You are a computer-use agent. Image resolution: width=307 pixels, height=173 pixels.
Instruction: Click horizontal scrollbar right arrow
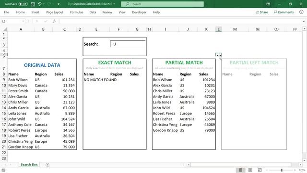pyautogui.click(x=300, y=165)
